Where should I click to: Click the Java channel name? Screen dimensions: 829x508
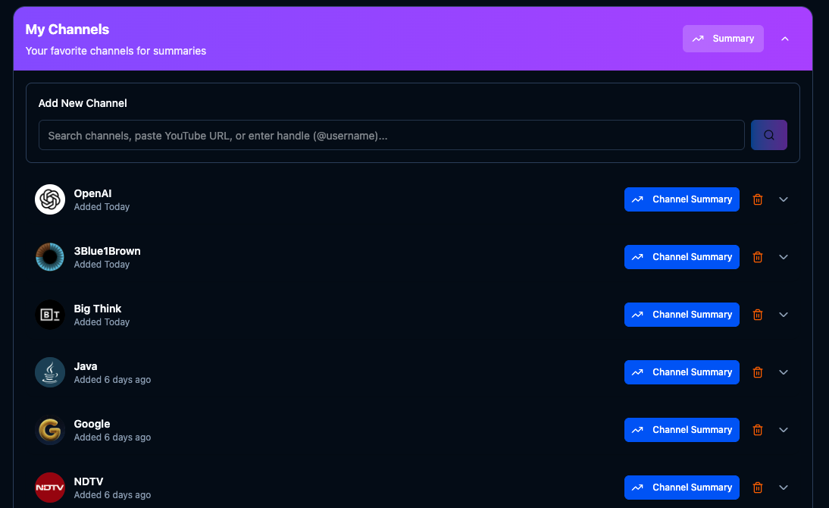pyautogui.click(x=85, y=367)
